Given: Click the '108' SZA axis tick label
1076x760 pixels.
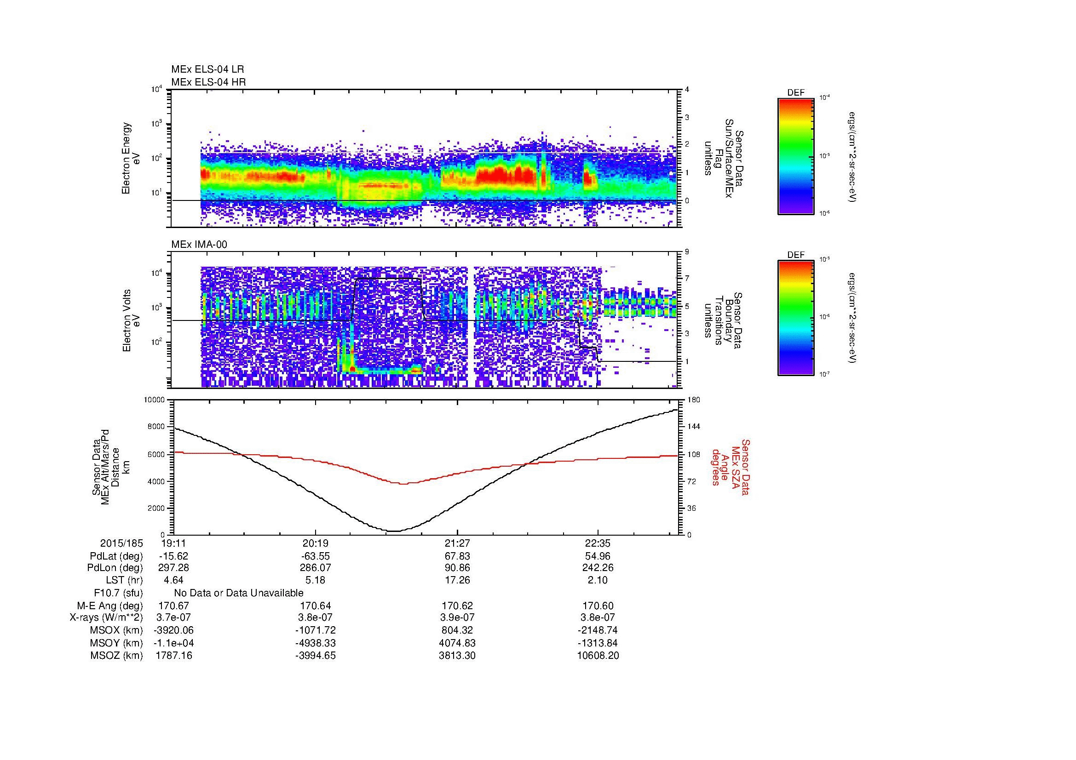Looking at the screenshot, I should tap(694, 454).
